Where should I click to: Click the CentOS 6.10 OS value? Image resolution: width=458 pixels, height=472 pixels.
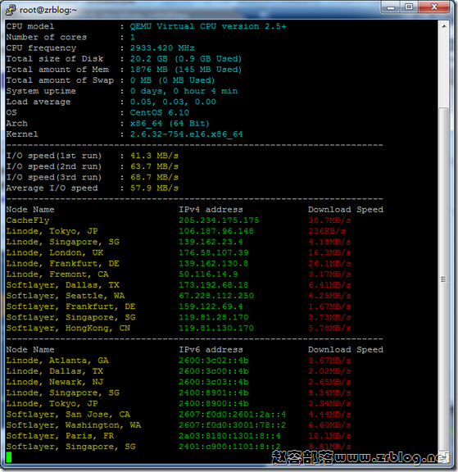160,112
